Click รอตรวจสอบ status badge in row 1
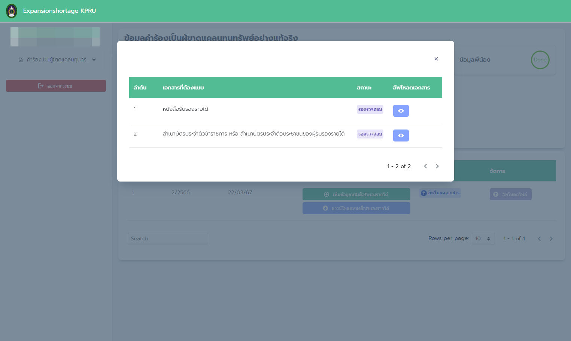Screen dimensions: 571x341 [x=370, y=109]
